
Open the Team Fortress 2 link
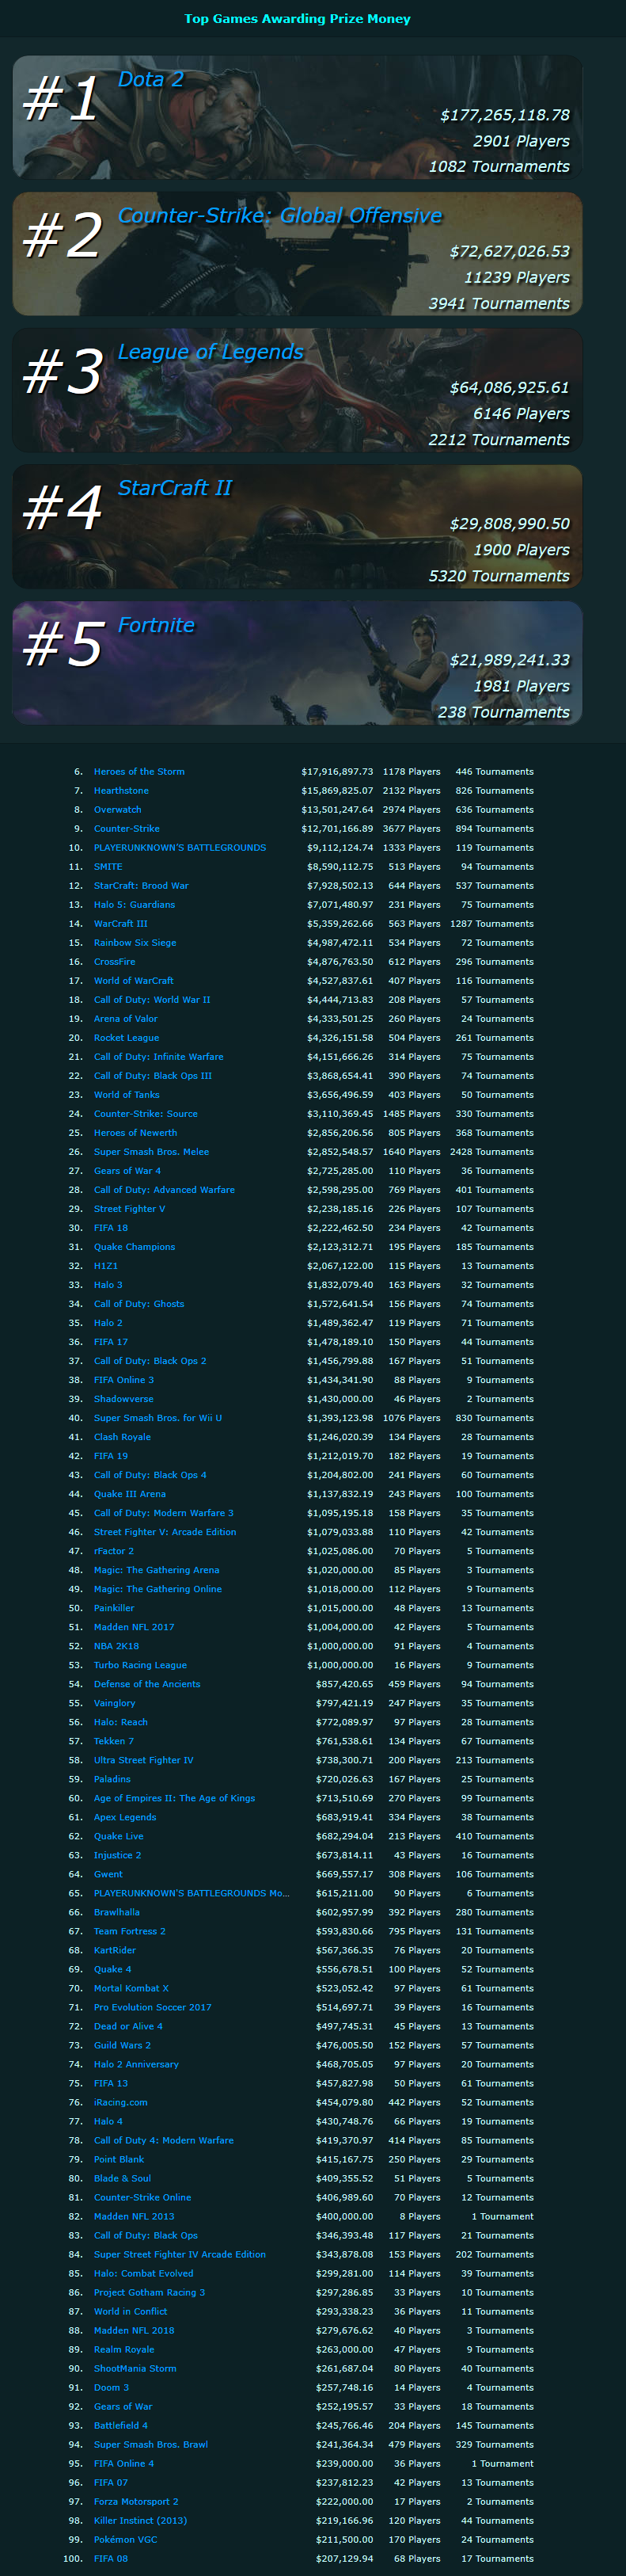click(130, 1931)
